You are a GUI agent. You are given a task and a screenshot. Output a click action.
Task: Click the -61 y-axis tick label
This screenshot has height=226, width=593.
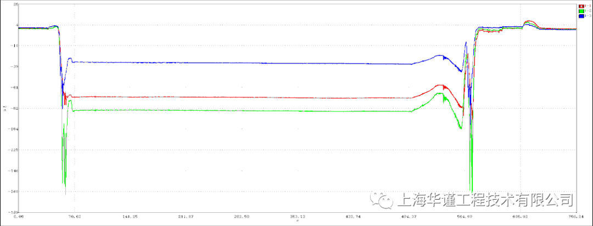click(15, 87)
